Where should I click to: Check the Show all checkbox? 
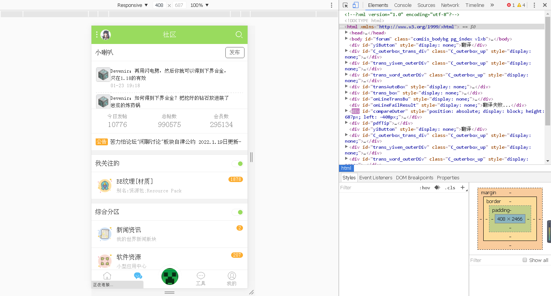point(525,260)
